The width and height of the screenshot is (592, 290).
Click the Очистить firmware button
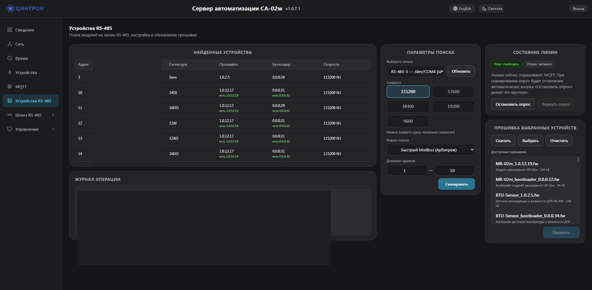click(559, 141)
